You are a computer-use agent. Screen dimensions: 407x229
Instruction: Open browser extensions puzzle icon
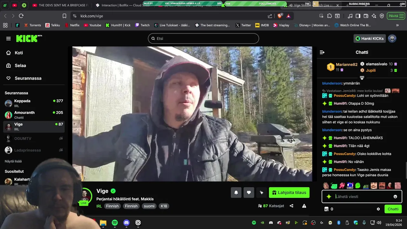click(329, 16)
